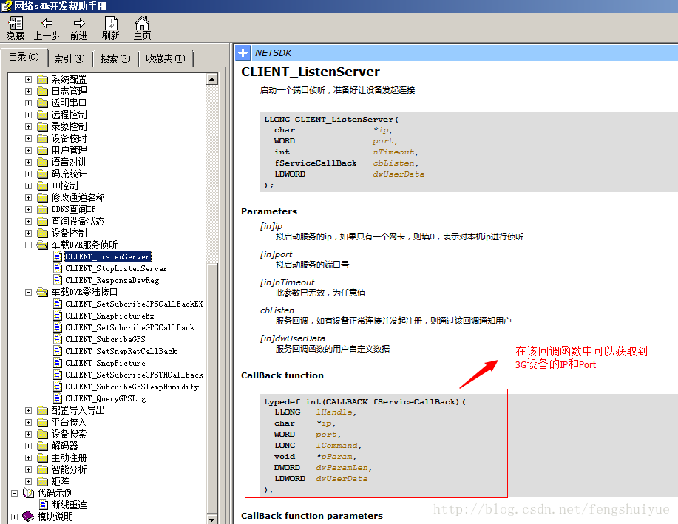Screen dimensions: 678x524
Task: Open the CLIENT_QueryGPSLog topic
Action: pos(106,398)
